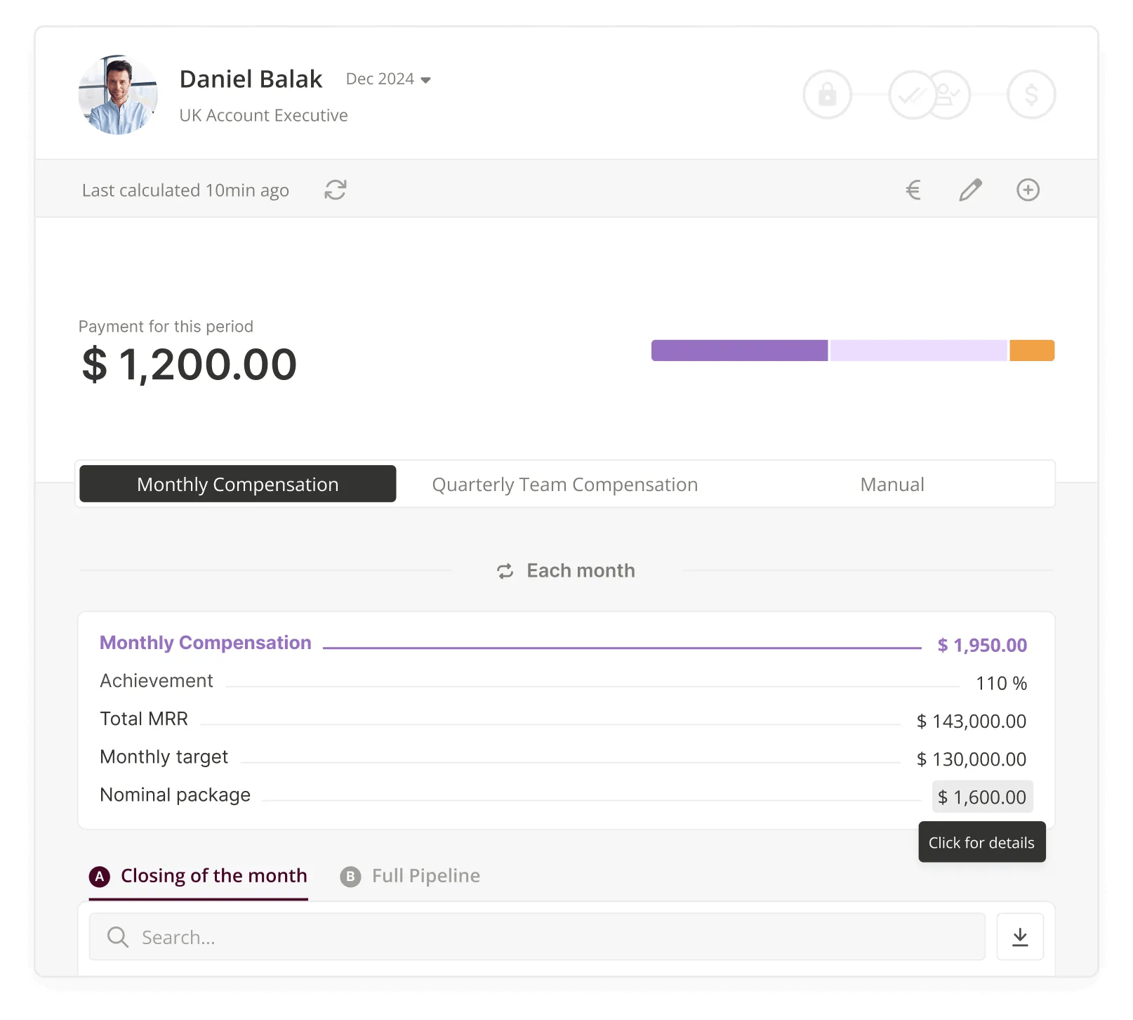Click the magnifier icon in search bar

[118, 936]
